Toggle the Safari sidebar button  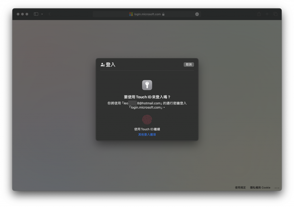(36, 14)
